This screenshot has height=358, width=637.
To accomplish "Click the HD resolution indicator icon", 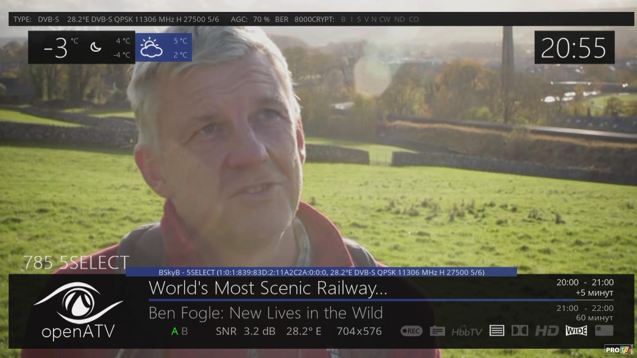I will pyautogui.click(x=547, y=330).
